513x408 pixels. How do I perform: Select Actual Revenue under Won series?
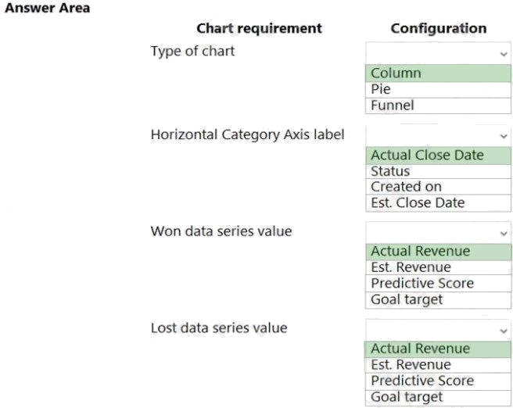[438, 251]
